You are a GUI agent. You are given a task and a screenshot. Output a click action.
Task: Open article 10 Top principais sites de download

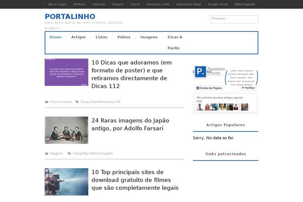click(x=135, y=180)
